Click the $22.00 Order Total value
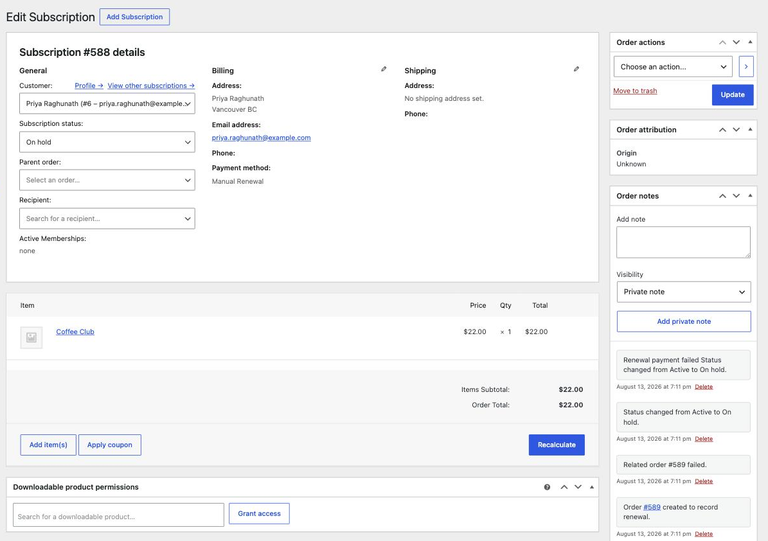Screen dimensions: 768x541 pos(571,405)
